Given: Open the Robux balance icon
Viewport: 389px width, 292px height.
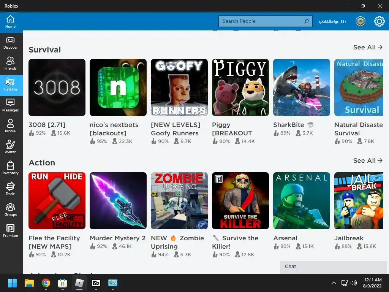Looking at the screenshot, I should pos(360,21).
